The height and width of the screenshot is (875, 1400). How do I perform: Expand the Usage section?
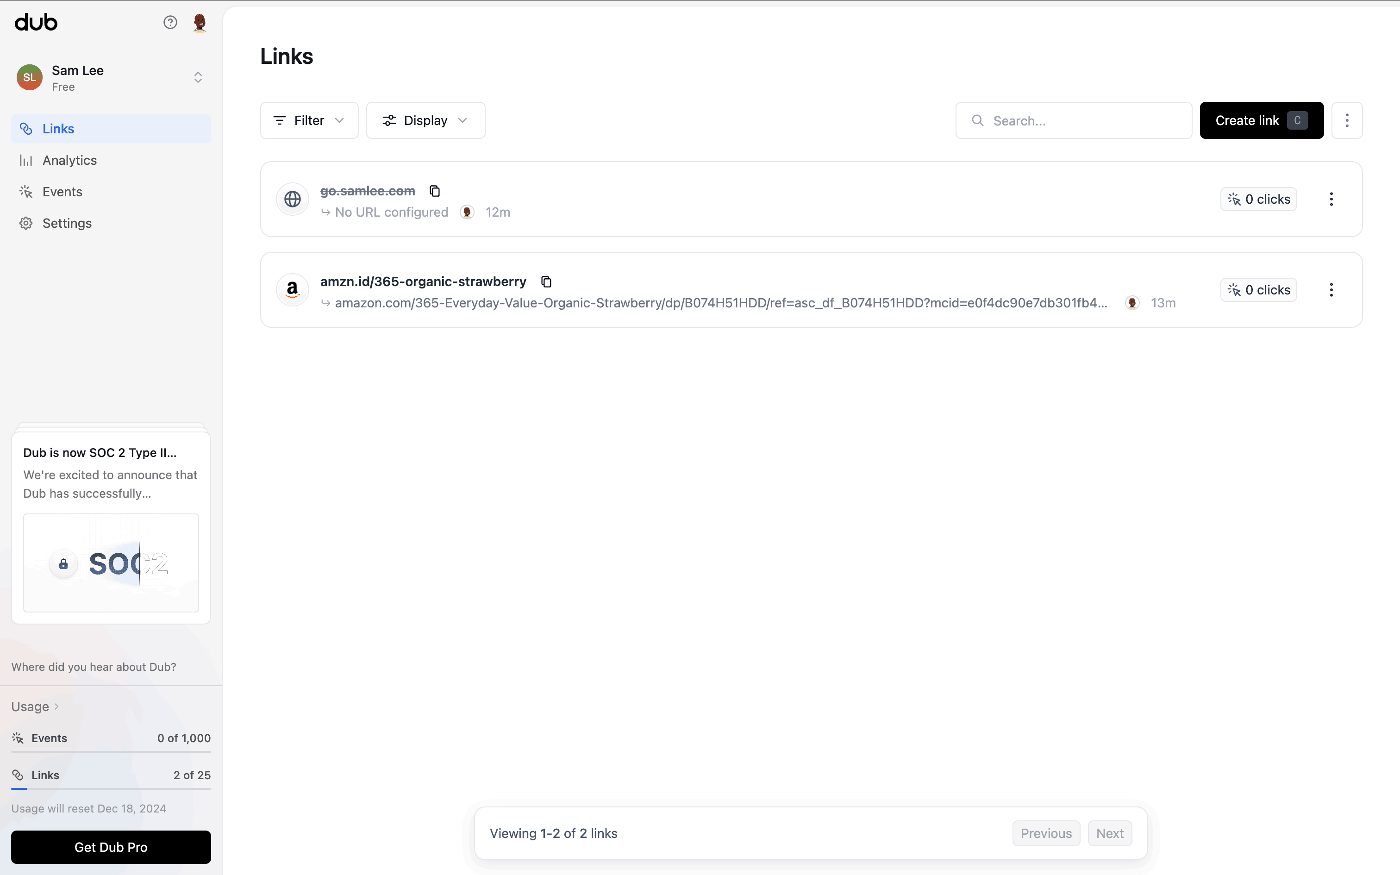click(35, 706)
